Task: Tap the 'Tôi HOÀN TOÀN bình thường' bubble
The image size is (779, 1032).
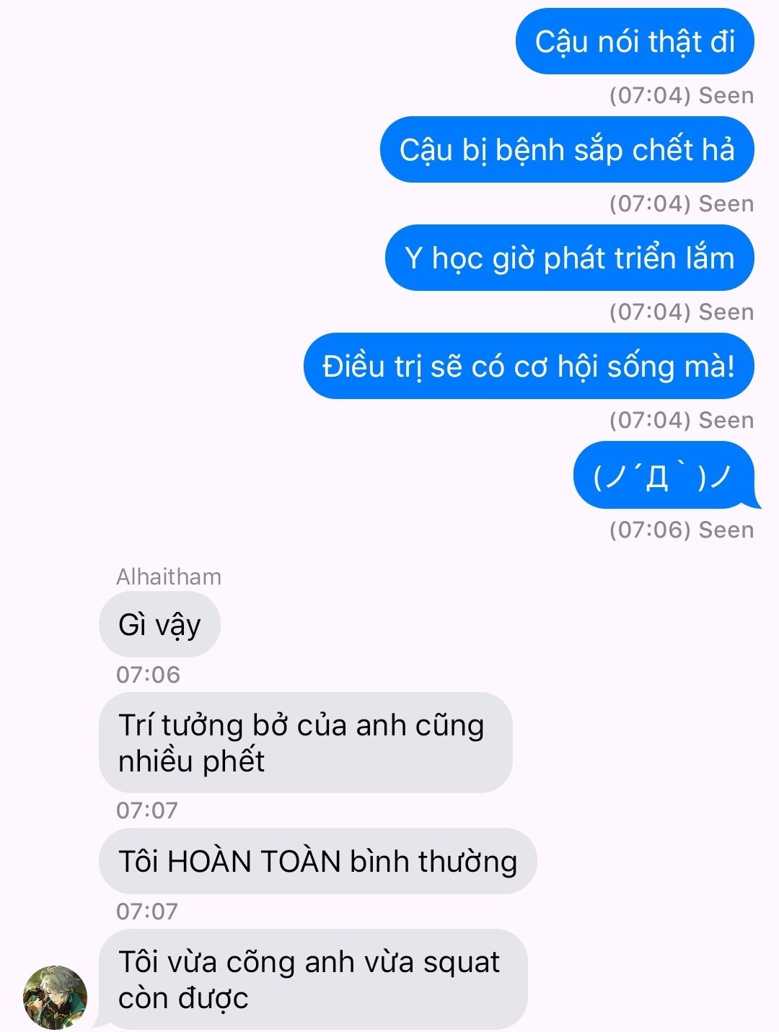Action: click(317, 861)
